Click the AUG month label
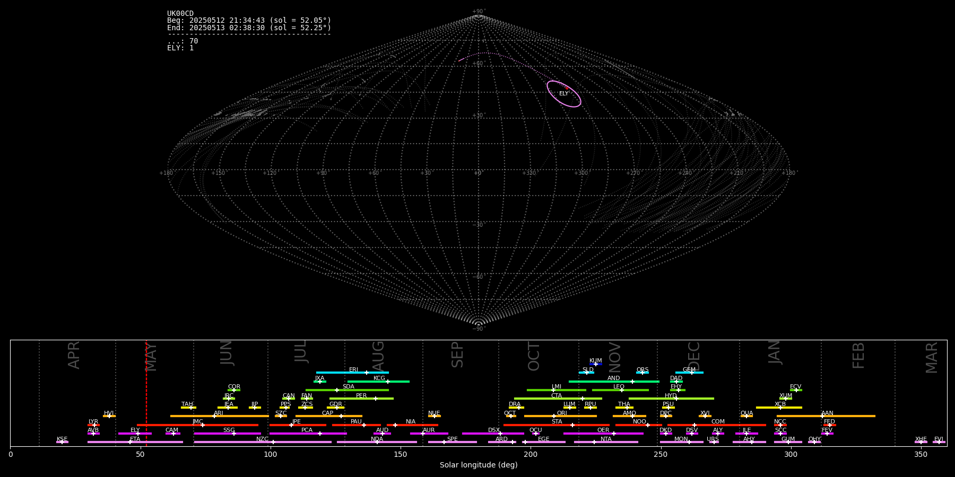955x477 pixels. pos(378,356)
